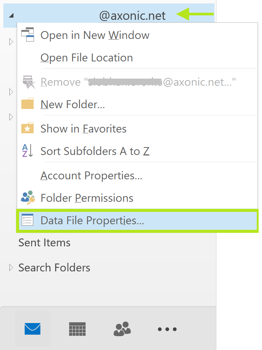
Task: Select the Search Folders tree item
Action: click(54, 268)
